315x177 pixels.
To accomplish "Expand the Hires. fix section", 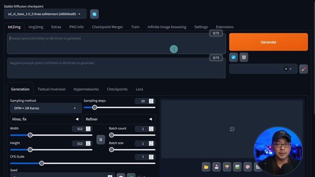I will [x=46, y=119].
